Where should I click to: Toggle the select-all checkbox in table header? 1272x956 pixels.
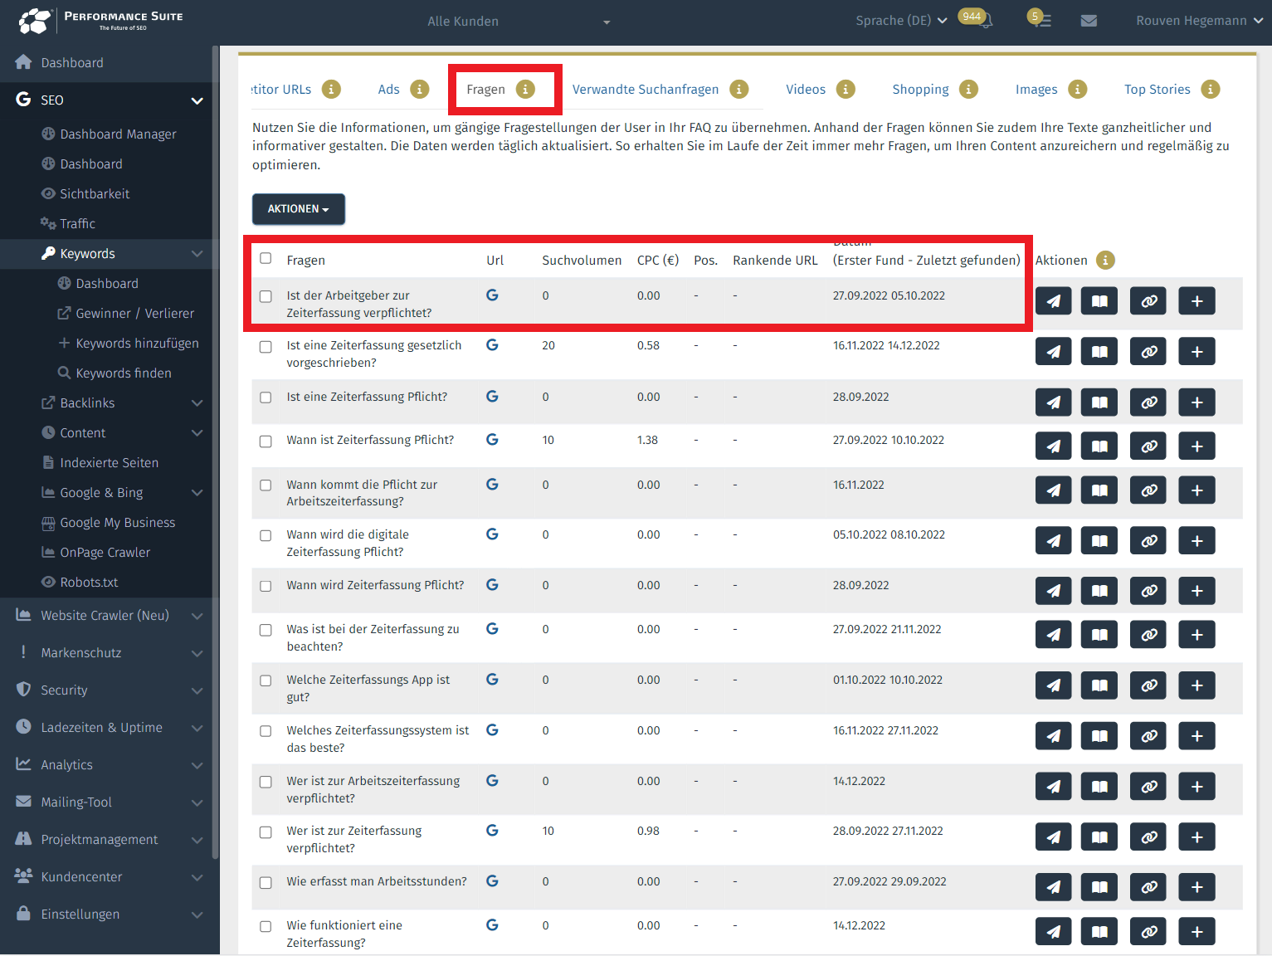[x=266, y=259]
